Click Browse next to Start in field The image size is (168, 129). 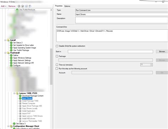click(162, 52)
